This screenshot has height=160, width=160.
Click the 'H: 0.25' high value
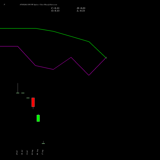click(x=81, y=8)
